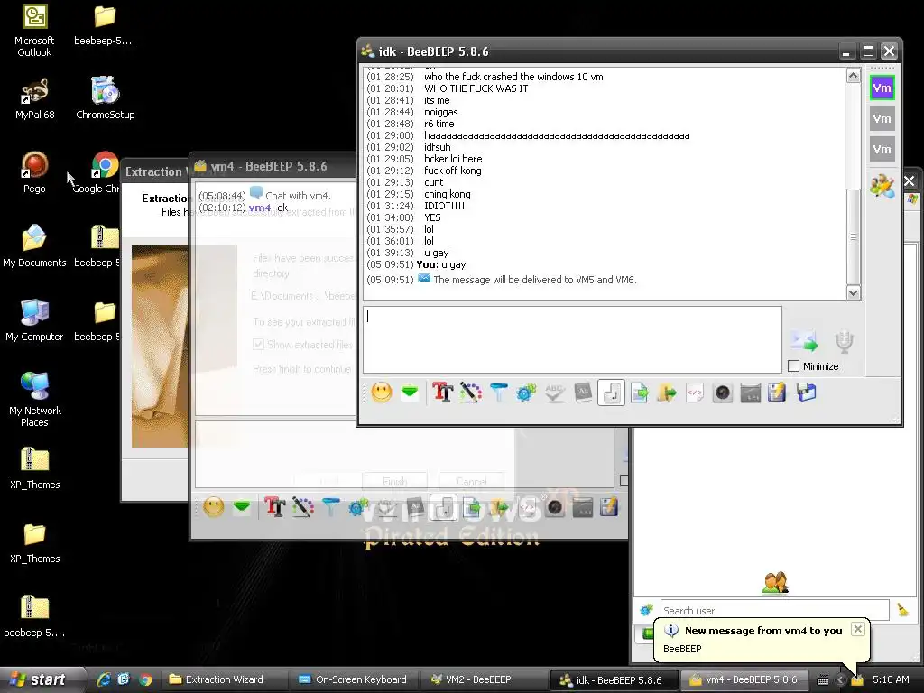Select MyPal 68 desktop icon
This screenshot has height=693, width=924.
click(x=34, y=98)
